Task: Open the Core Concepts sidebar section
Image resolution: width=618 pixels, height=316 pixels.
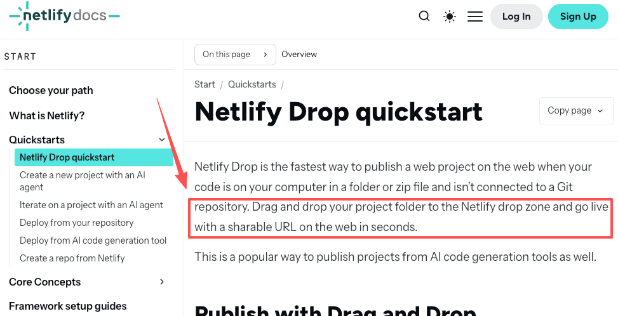Action: [x=44, y=282]
